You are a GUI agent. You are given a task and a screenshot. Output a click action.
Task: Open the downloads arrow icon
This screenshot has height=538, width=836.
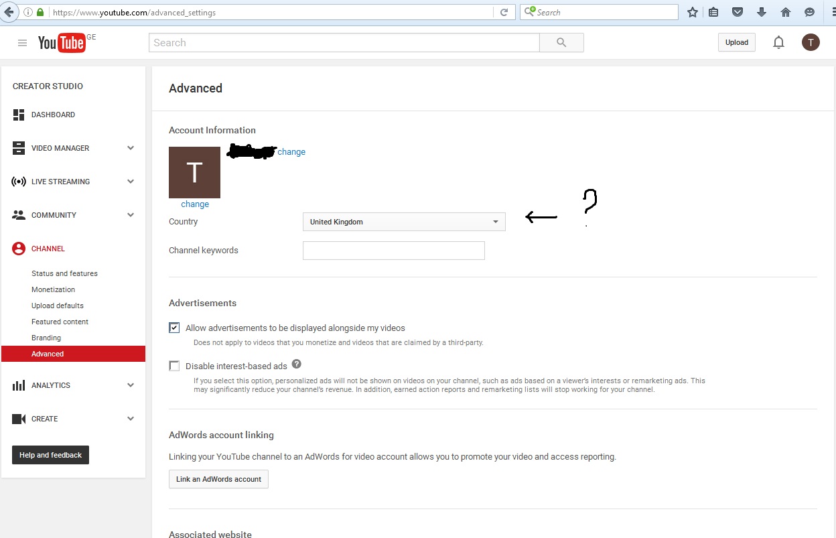pyautogui.click(x=762, y=12)
